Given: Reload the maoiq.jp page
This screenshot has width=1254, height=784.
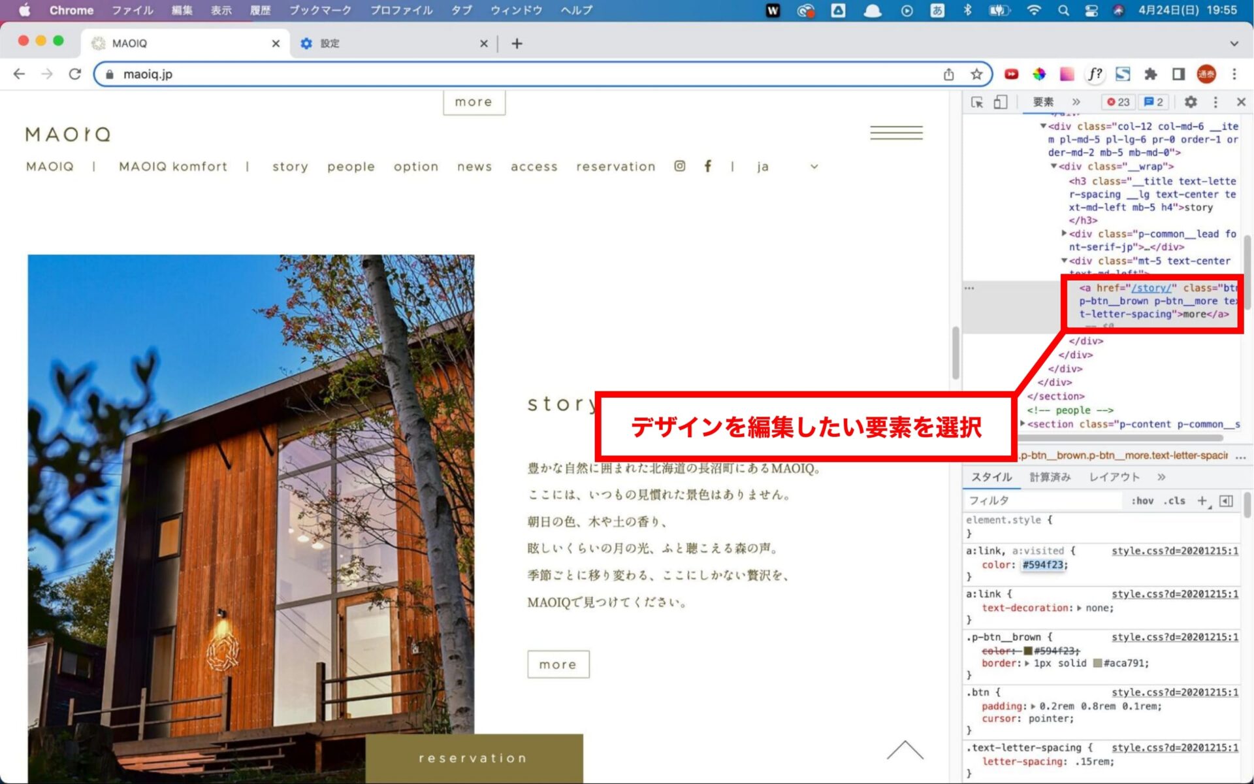Looking at the screenshot, I should point(75,74).
